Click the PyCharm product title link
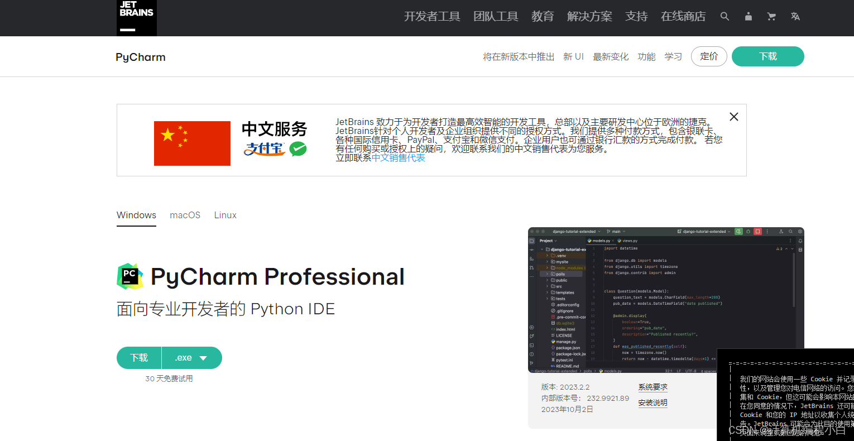Screen dimensions: 854x441 (141, 57)
